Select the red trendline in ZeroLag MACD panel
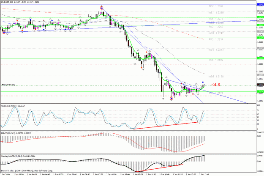The height and width of the screenshot is (176, 264). [x=158, y=168]
